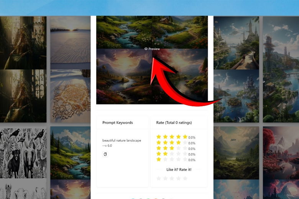Viewport: 299px width, 199px height.
Task: Click the five-star 0.0% rating row
Action: tap(176, 137)
